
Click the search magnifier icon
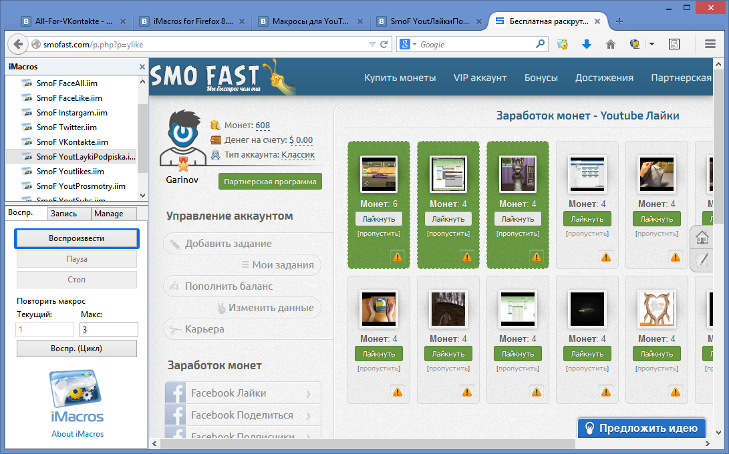coord(540,44)
